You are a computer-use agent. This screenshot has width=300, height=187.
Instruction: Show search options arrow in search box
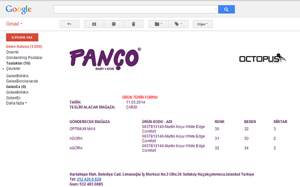click(x=215, y=9)
